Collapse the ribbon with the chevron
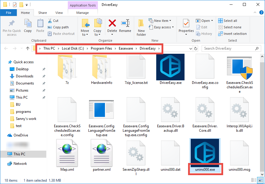This screenshot has width=265, height=184. click(x=255, y=12)
